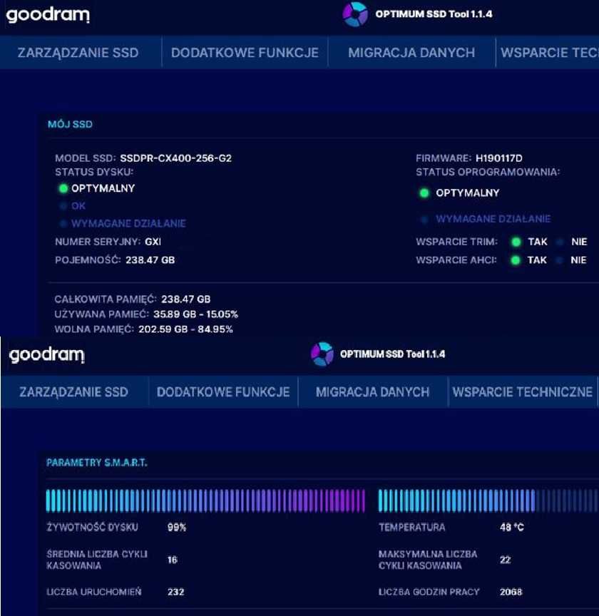Click the TAK indicator for Wsparcie AHCI
The width and height of the screenshot is (599, 616).
[x=516, y=260]
